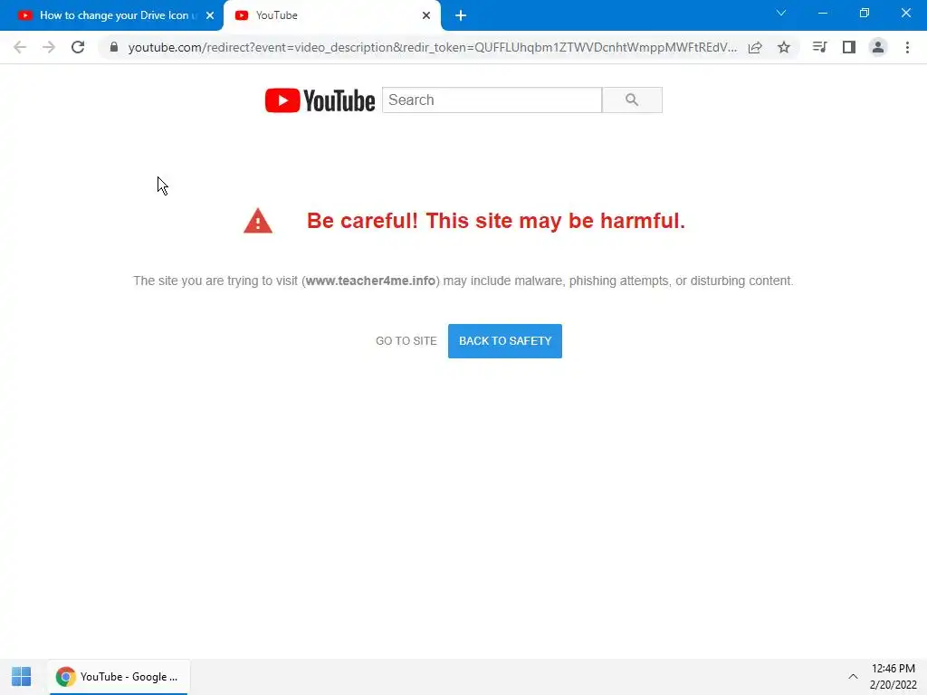927x695 pixels.
Task: Bookmark this page with the star icon
Action: coord(784,47)
